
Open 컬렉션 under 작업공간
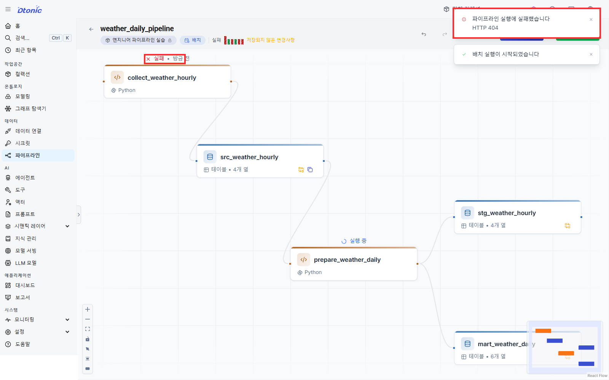[x=38, y=74]
